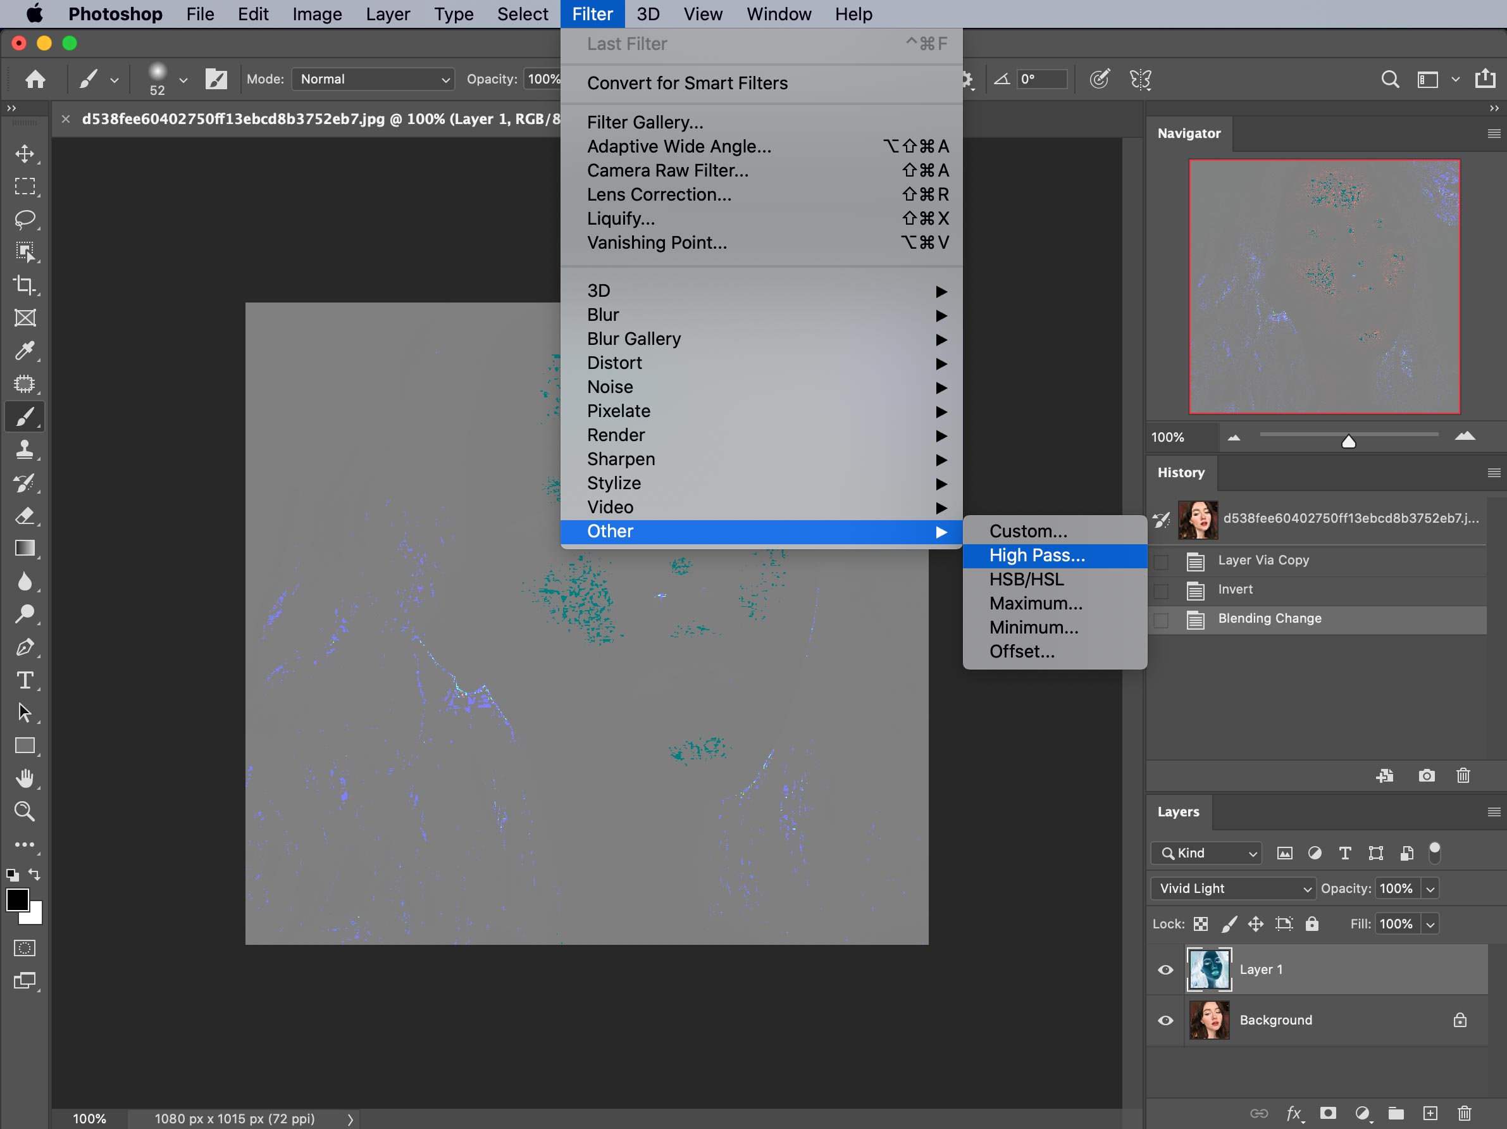
Task: Click the brush angle input field
Action: coord(1042,79)
